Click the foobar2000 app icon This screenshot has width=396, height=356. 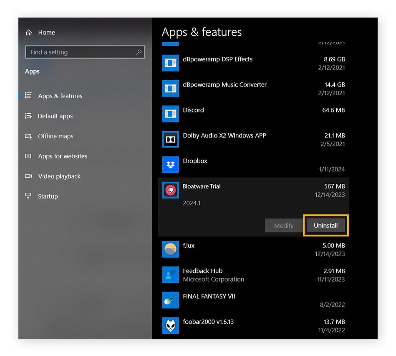170,325
